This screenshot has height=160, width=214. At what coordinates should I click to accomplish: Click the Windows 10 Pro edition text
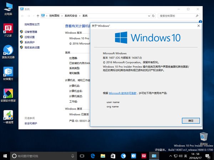coord(79,38)
